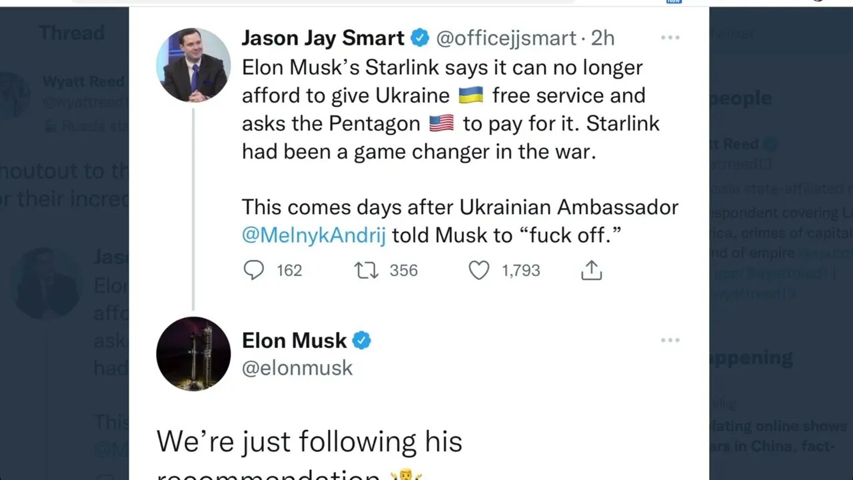The width and height of the screenshot is (853, 480).
Task: Retweet Jason Jay Smart's Starlink tweet
Action: pos(367,270)
